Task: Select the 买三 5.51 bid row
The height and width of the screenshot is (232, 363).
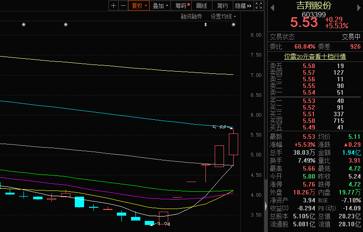Action: click(x=315, y=114)
